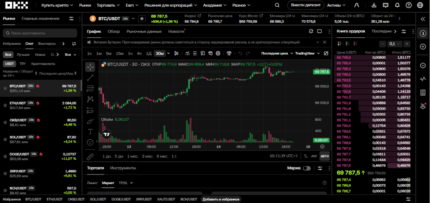
Task: Toggle favorite star for XRP/USDT row
Action: point(5,173)
